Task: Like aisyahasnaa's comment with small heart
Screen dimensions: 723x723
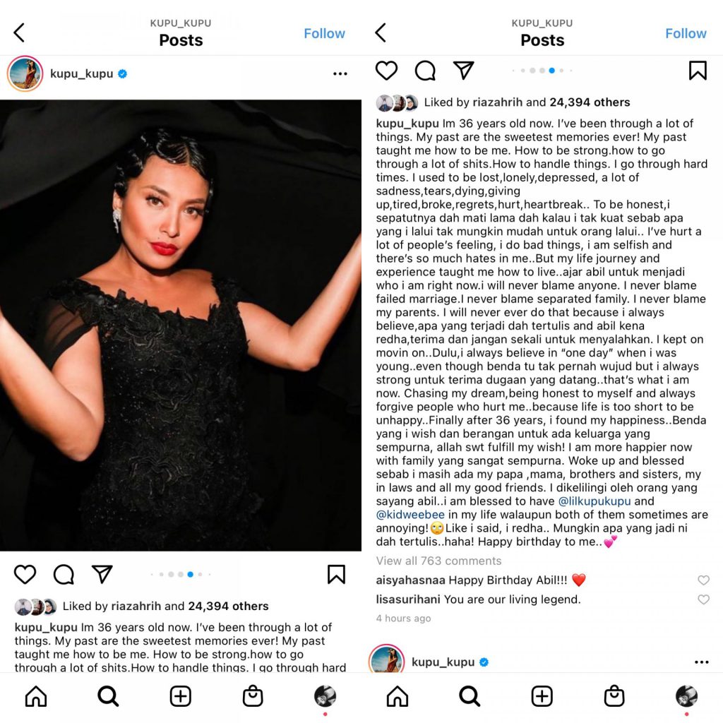Action: pyautogui.click(x=703, y=580)
